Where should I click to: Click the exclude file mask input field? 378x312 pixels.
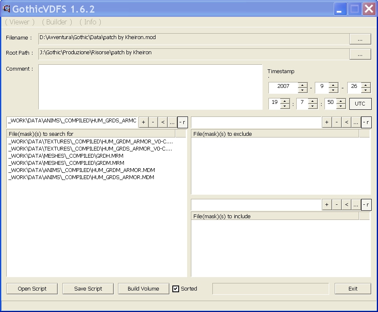[256, 122]
